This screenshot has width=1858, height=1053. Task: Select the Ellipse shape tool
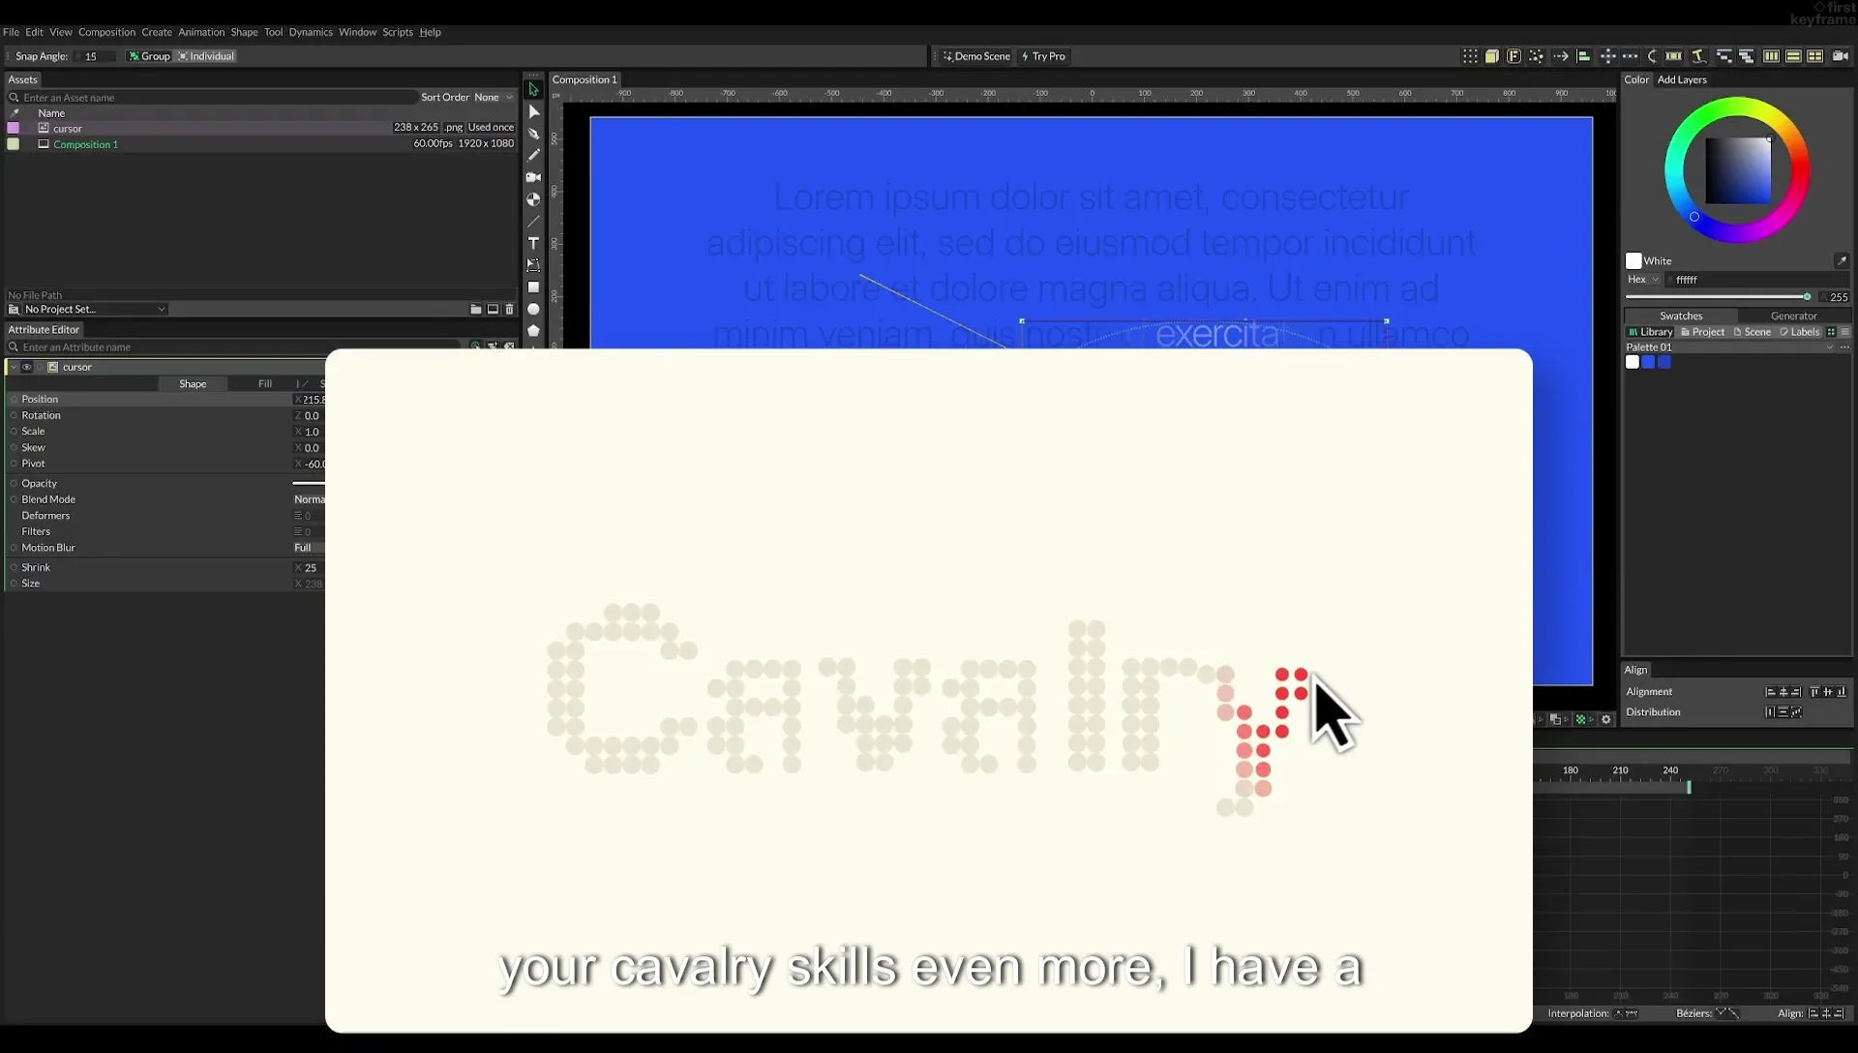click(x=533, y=310)
